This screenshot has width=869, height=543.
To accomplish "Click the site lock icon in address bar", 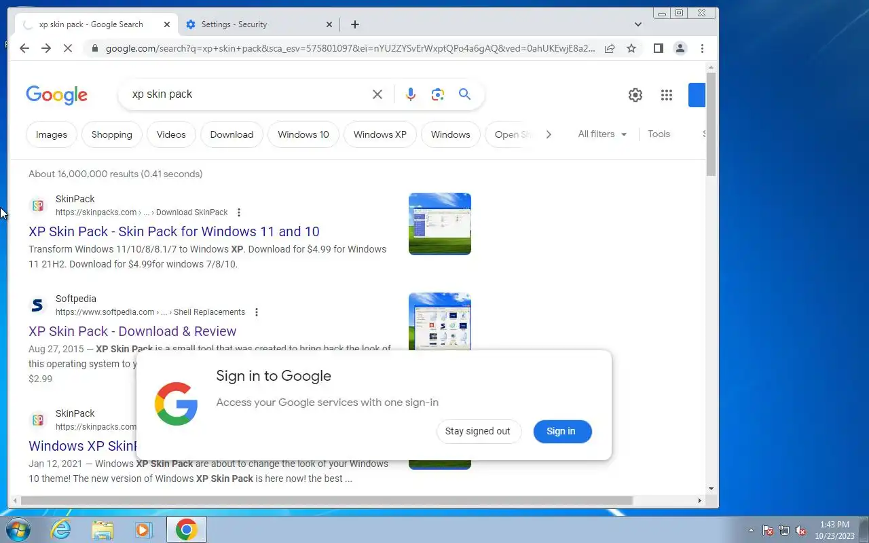I will [x=94, y=48].
